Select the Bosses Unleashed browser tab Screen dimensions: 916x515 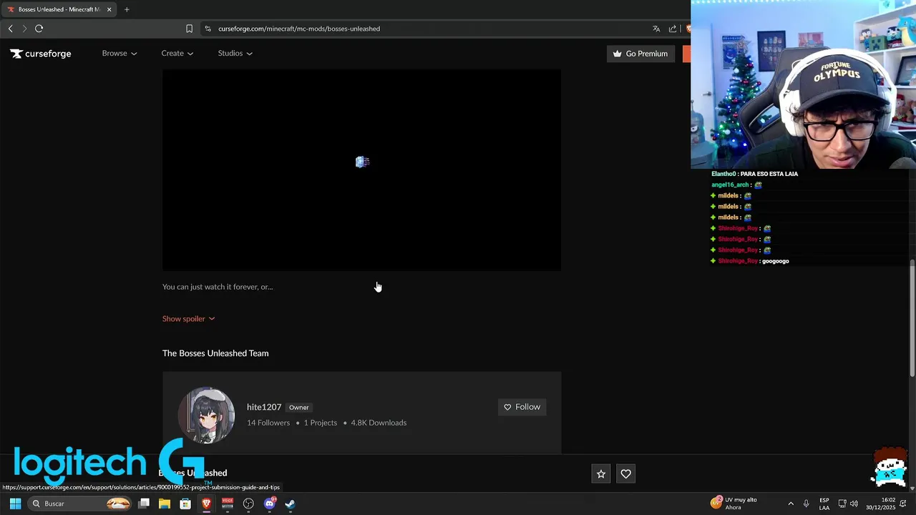[59, 9]
